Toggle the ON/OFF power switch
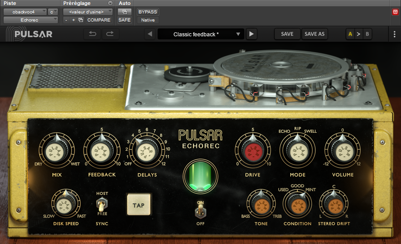 (x=200, y=210)
